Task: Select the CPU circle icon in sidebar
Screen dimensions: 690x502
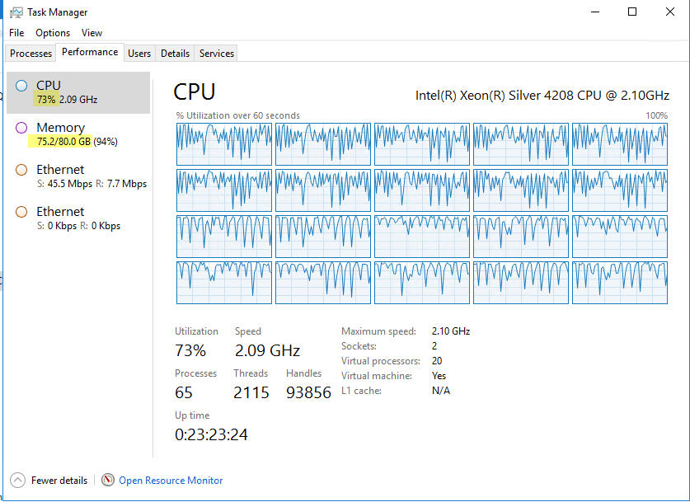Action: tap(21, 85)
